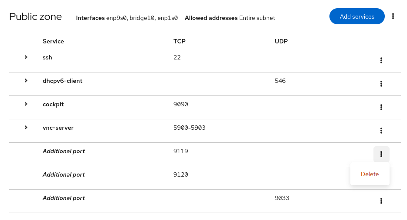Viewport: 407px width, 220px height.
Task: Open the kebab menu for UDP port 9033
Action: [x=381, y=201]
